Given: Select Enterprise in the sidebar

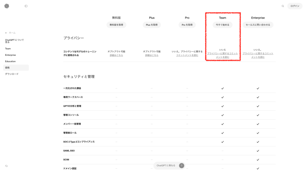Looking at the screenshot, I should 10,55.
